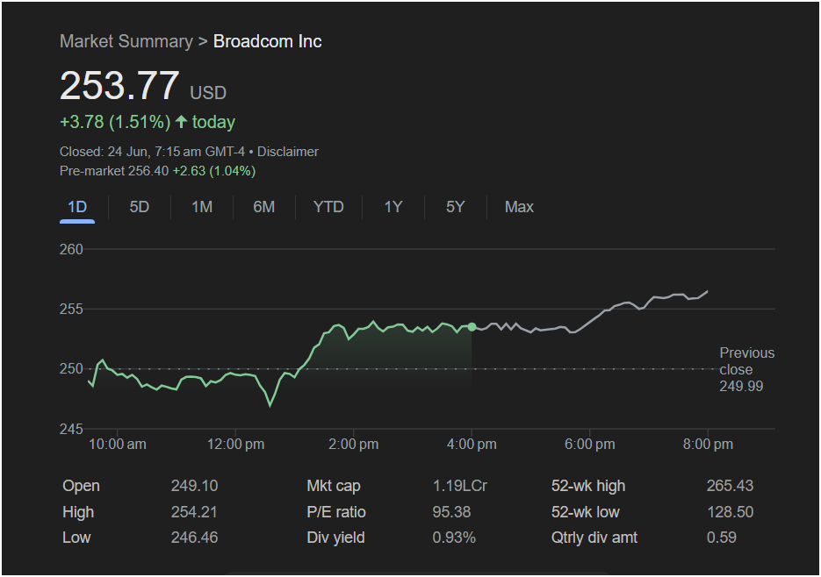
Task: Click the 52-wk high value 265.43
Action: [730, 486]
